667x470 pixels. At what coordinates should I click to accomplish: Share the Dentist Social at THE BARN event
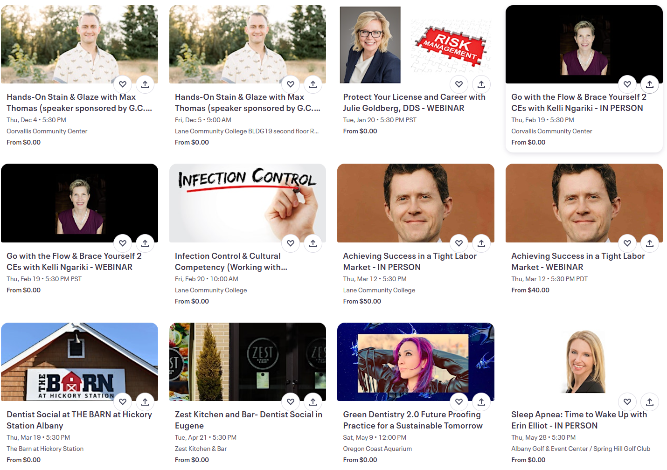pos(145,402)
